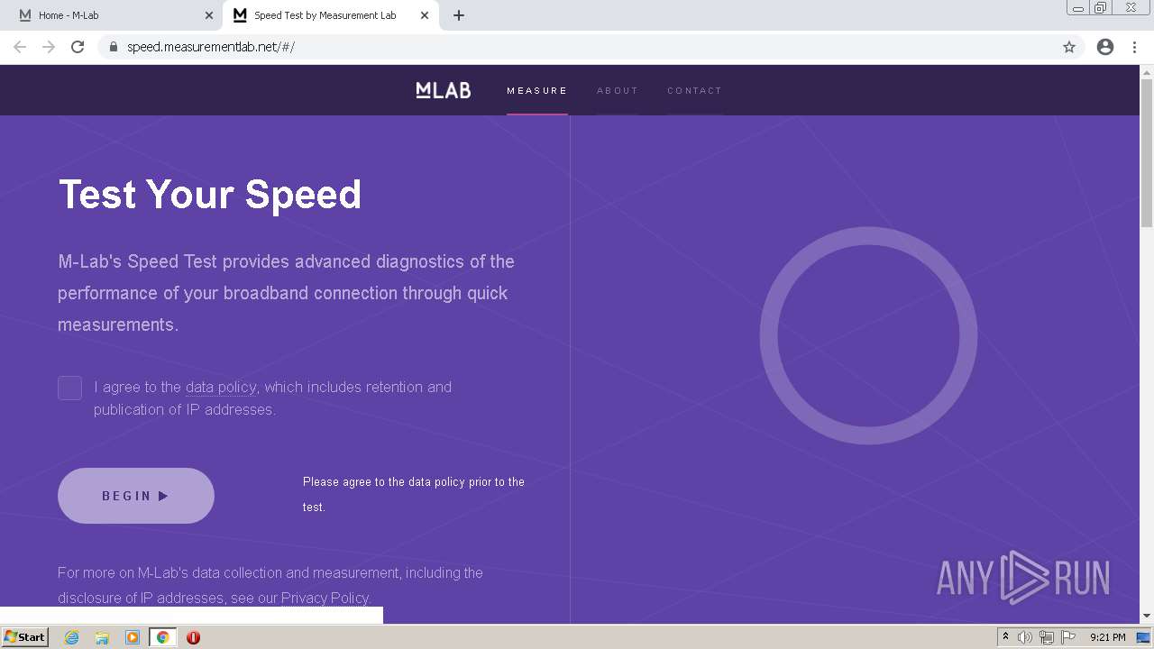Viewport: 1154px width, 649px height.
Task: Open File Explorer from taskbar
Action: pos(102,637)
